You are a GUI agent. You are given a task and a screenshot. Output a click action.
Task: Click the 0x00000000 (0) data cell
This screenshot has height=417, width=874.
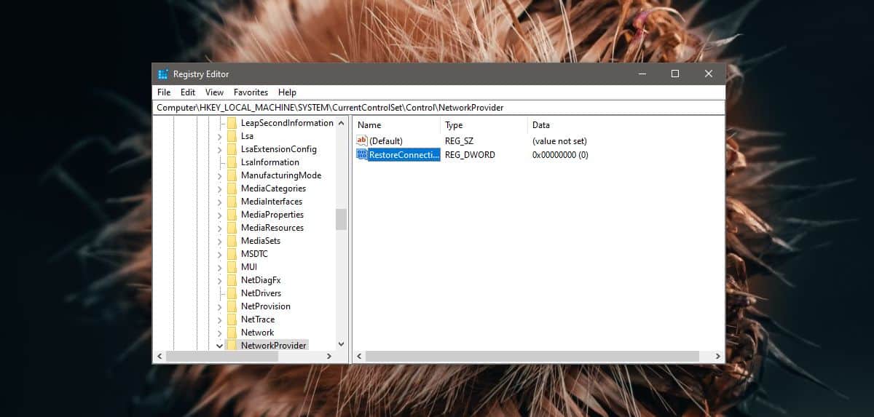[560, 155]
